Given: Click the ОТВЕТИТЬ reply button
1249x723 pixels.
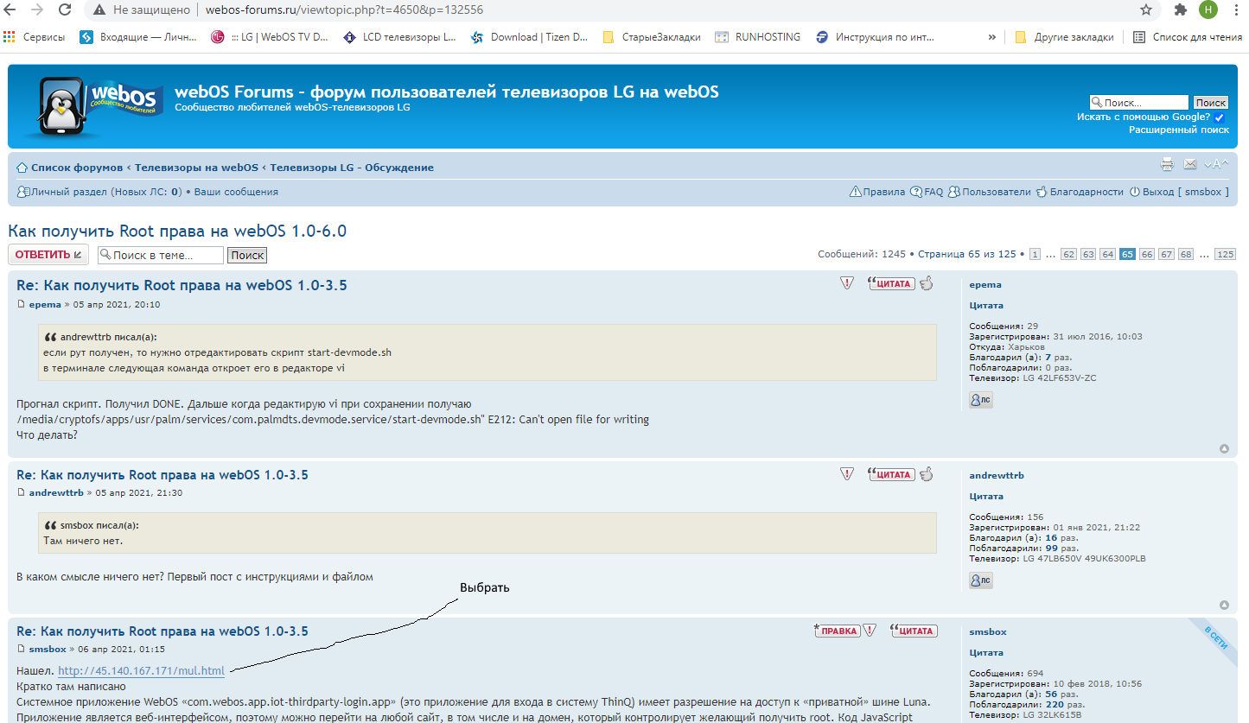Looking at the screenshot, I should [x=48, y=255].
